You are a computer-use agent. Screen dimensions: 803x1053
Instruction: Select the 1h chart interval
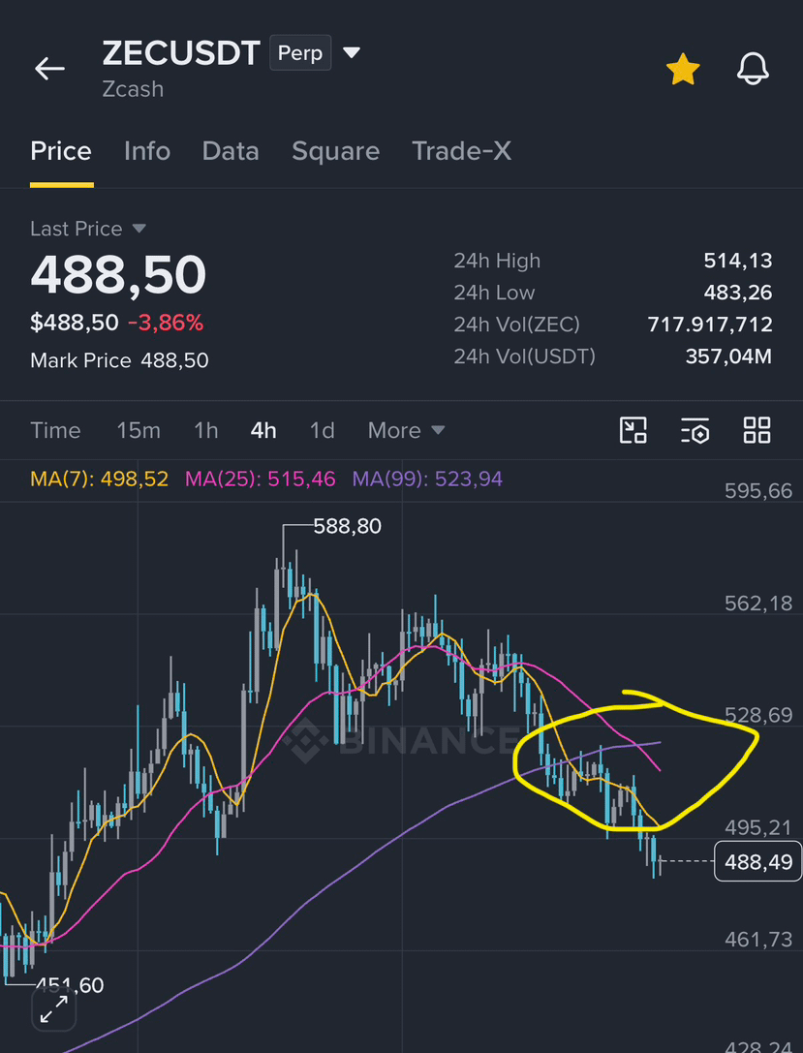point(206,430)
